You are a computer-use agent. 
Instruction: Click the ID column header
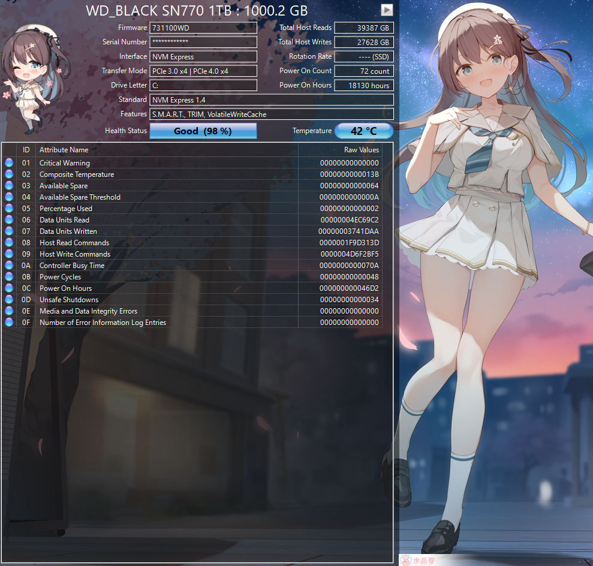click(x=26, y=150)
